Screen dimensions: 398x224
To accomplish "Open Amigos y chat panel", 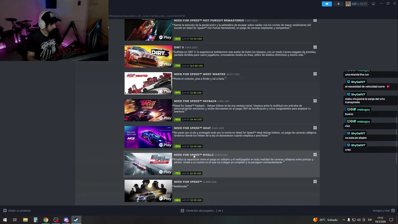I will pos(384,211).
